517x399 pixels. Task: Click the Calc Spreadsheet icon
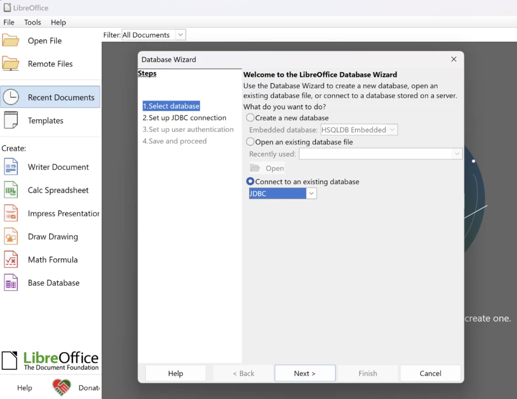point(11,190)
